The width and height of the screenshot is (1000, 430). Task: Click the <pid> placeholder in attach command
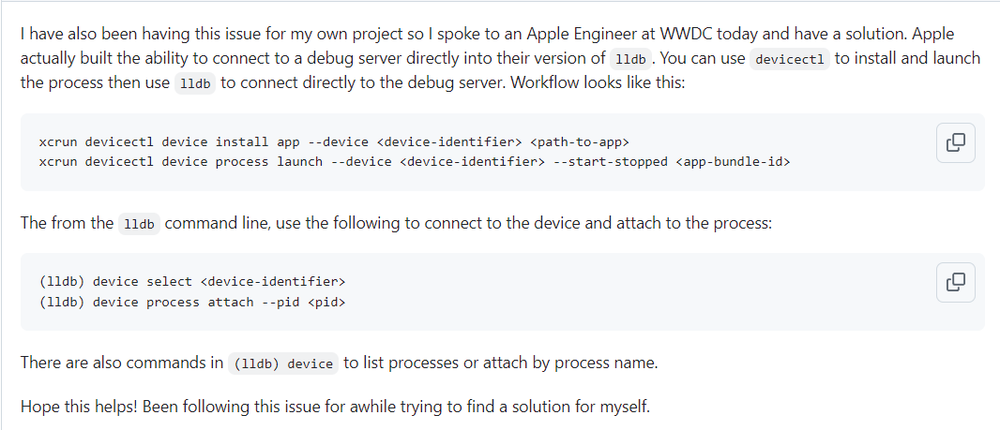[x=326, y=302]
